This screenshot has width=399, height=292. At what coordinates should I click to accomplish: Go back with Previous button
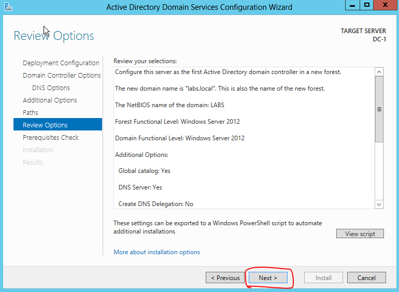[x=225, y=278]
